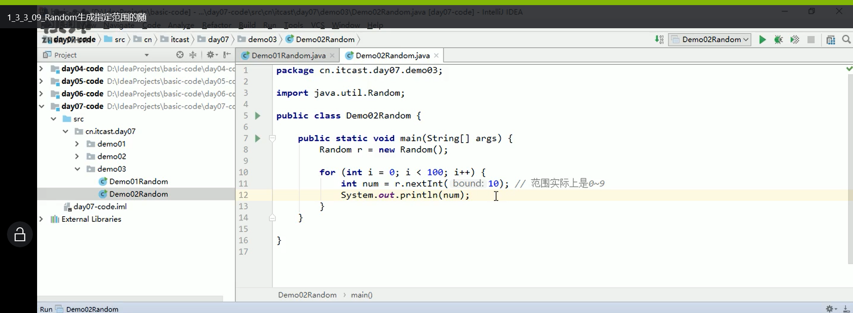Click the grey Stop square icon
Screen dimensions: 853x313
click(811, 40)
